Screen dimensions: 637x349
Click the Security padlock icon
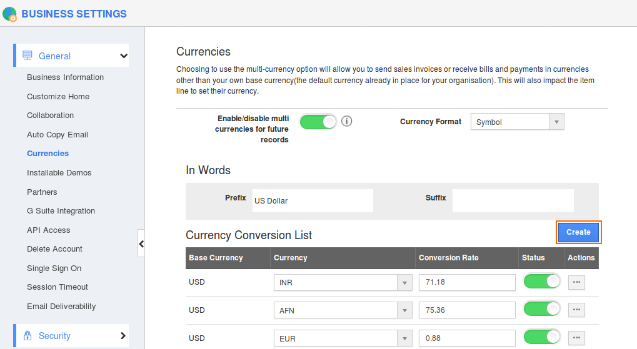pyautogui.click(x=28, y=335)
